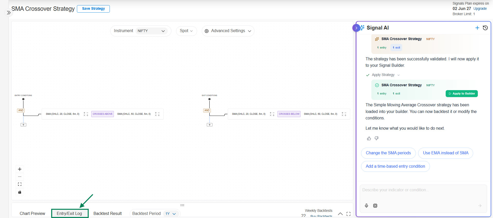Open the NIFTY instrument dropdown
The image size is (493, 218).
151,31
